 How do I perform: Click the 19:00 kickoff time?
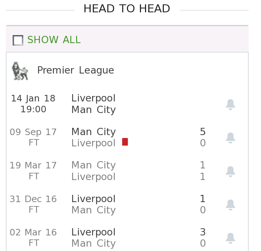point(33,109)
